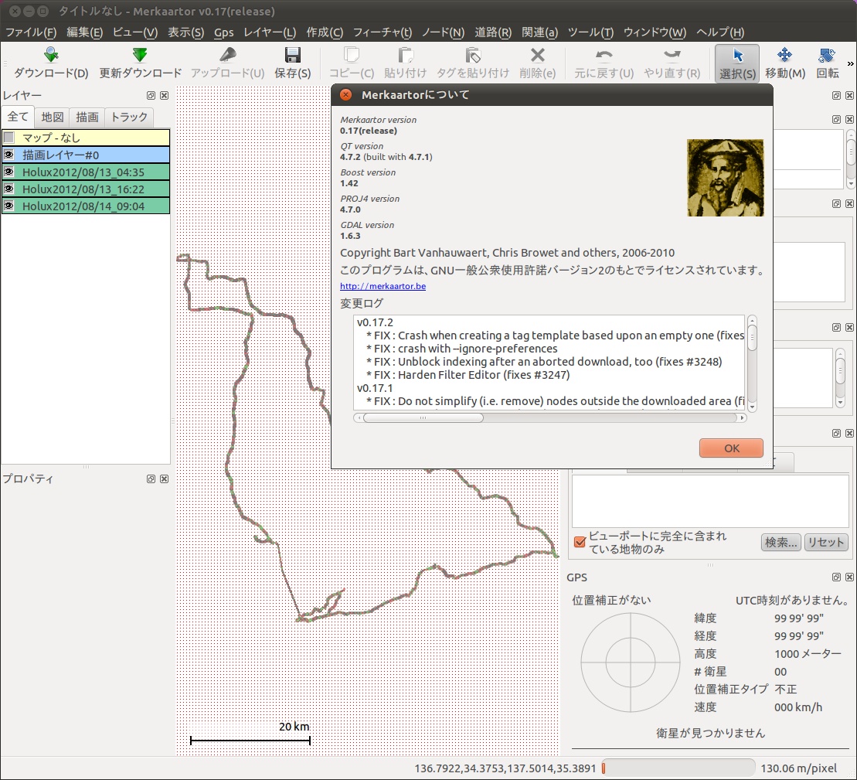Click the search results text field
The height and width of the screenshot is (780, 857).
[710, 501]
